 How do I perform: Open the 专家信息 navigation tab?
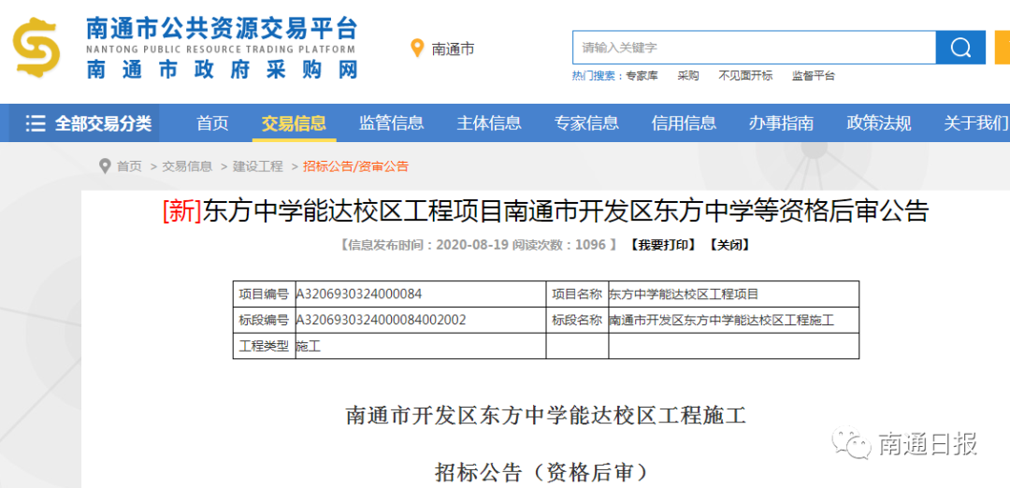tap(586, 123)
